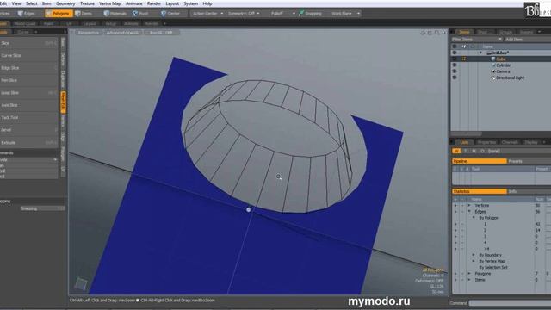Collapse the Edges statistics row
551x310 pixels.
469,212
